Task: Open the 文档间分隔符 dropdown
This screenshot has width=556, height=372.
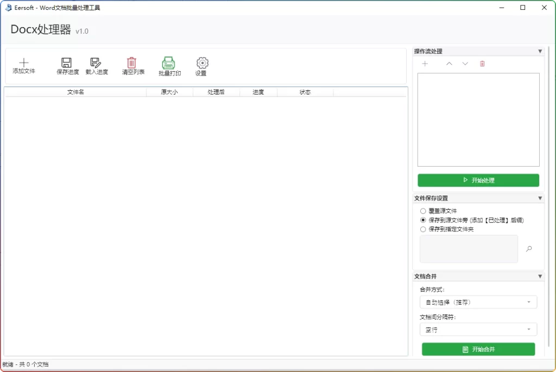Action: 478,330
